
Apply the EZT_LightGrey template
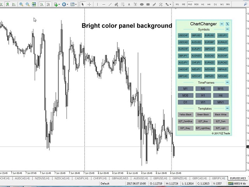click(203, 128)
